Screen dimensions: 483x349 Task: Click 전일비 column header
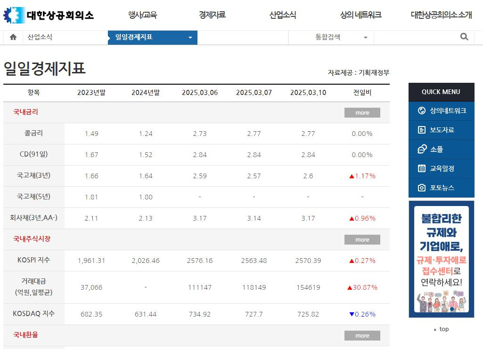coord(362,93)
